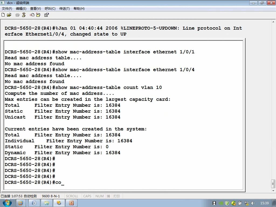This screenshot has height=207, width=276.
Task: Open the PowerPoint taskbar button
Action: [71, 203]
